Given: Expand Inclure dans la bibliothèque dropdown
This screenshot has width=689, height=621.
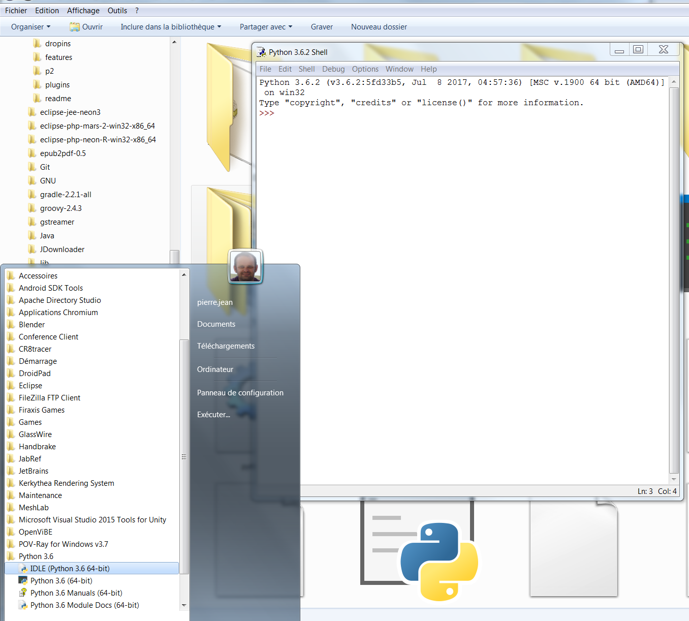Looking at the screenshot, I should pos(171,27).
